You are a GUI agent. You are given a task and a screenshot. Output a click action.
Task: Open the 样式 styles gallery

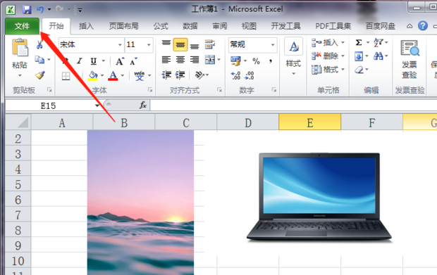click(293, 57)
